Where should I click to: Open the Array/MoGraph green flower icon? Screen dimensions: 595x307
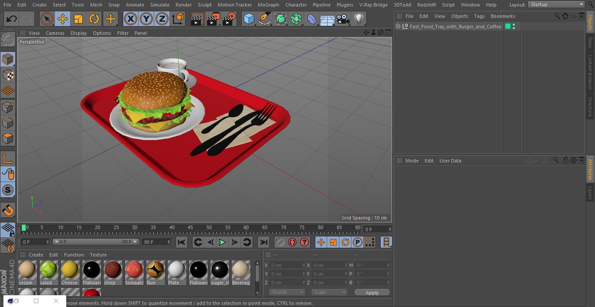296,19
